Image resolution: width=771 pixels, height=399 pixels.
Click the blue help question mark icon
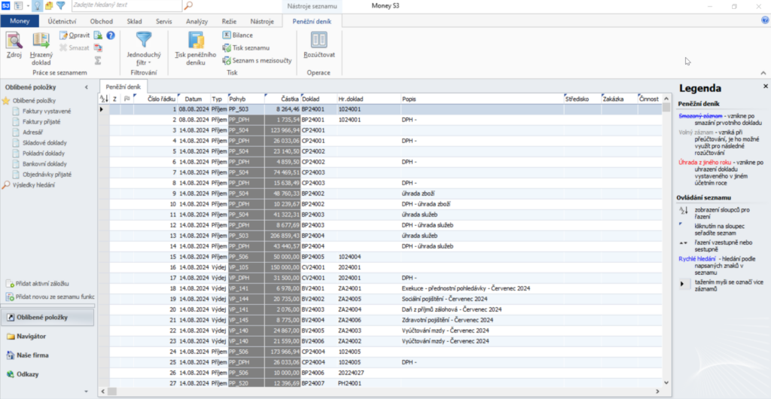(x=110, y=35)
